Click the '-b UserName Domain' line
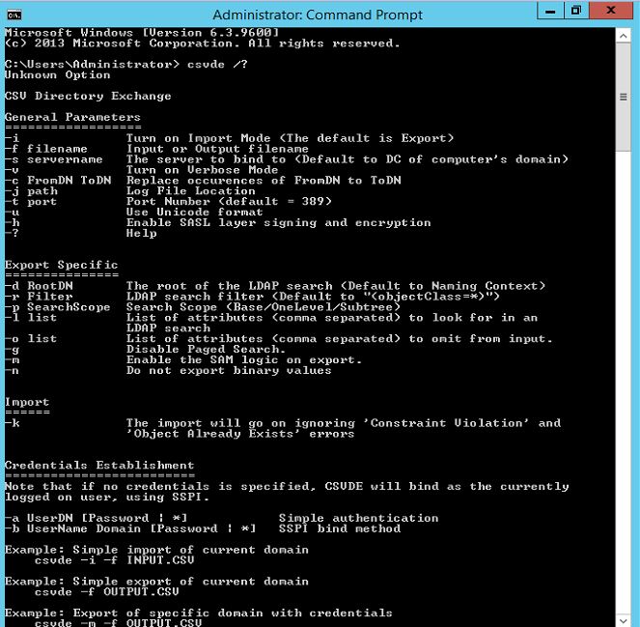This screenshot has height=627, width=640. tap(130, 529)
